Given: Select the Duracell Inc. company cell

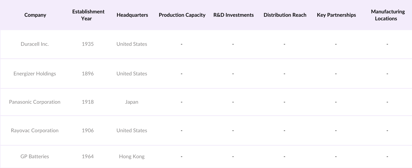Looking at the screenshot, I should 35,44.
